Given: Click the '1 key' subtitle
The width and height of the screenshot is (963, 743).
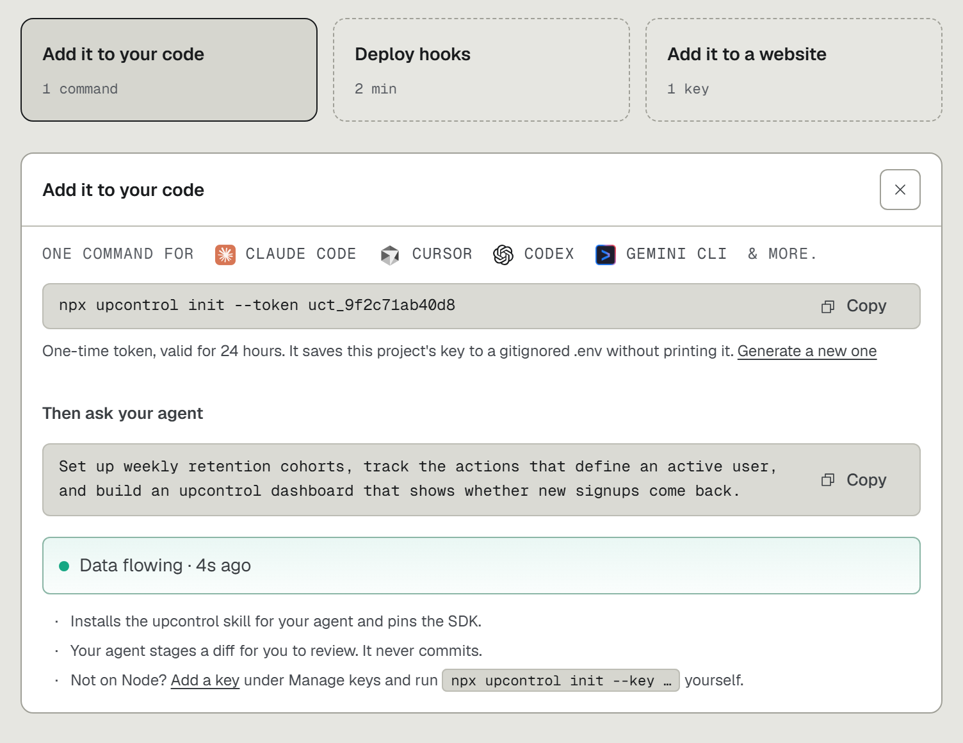Looking at the screenshot, I should click(x=688, y=89).
